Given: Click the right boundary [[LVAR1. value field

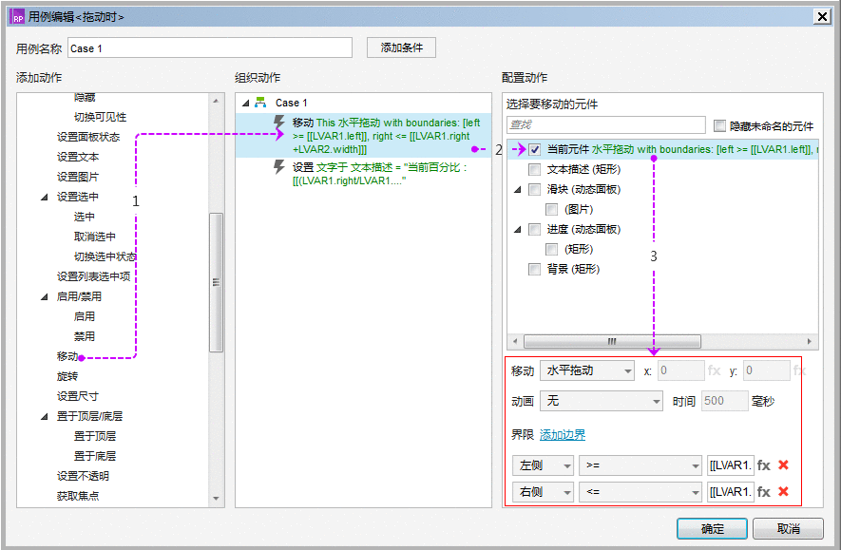Looking at the screenshot, I should tap(731, 491).
